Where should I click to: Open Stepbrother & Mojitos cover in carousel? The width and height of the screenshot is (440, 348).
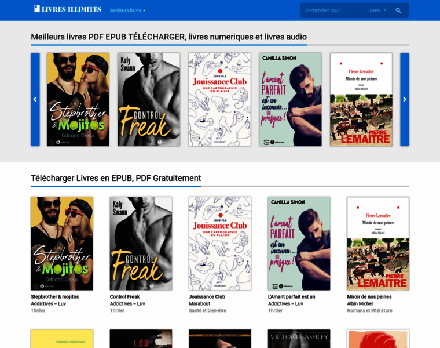coord(78,100)
